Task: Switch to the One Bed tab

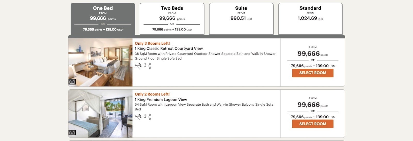Action: tap(103, 19)
